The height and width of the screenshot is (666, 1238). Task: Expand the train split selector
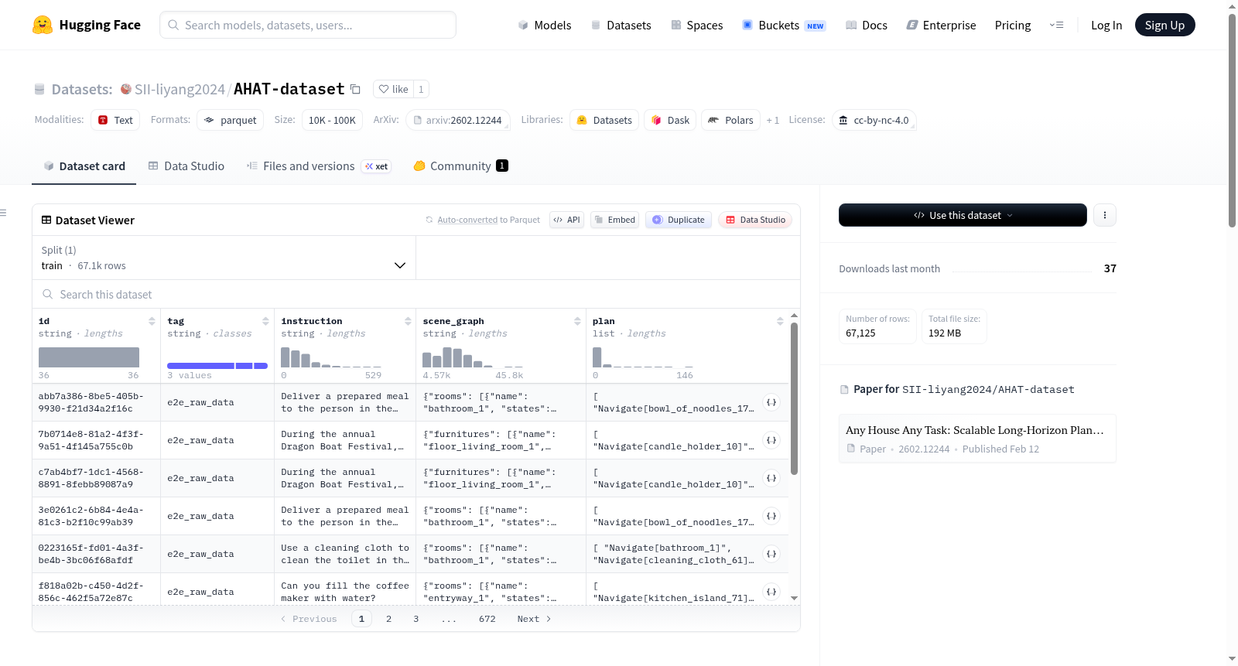(224, 258)
